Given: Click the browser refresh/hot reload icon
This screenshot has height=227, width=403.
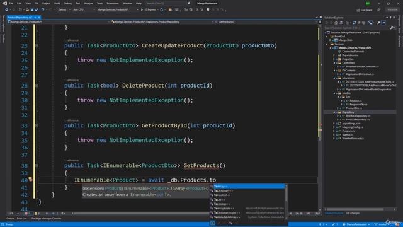Looking at the screenshot, I should pyautogui.click(x=162, y=10).
